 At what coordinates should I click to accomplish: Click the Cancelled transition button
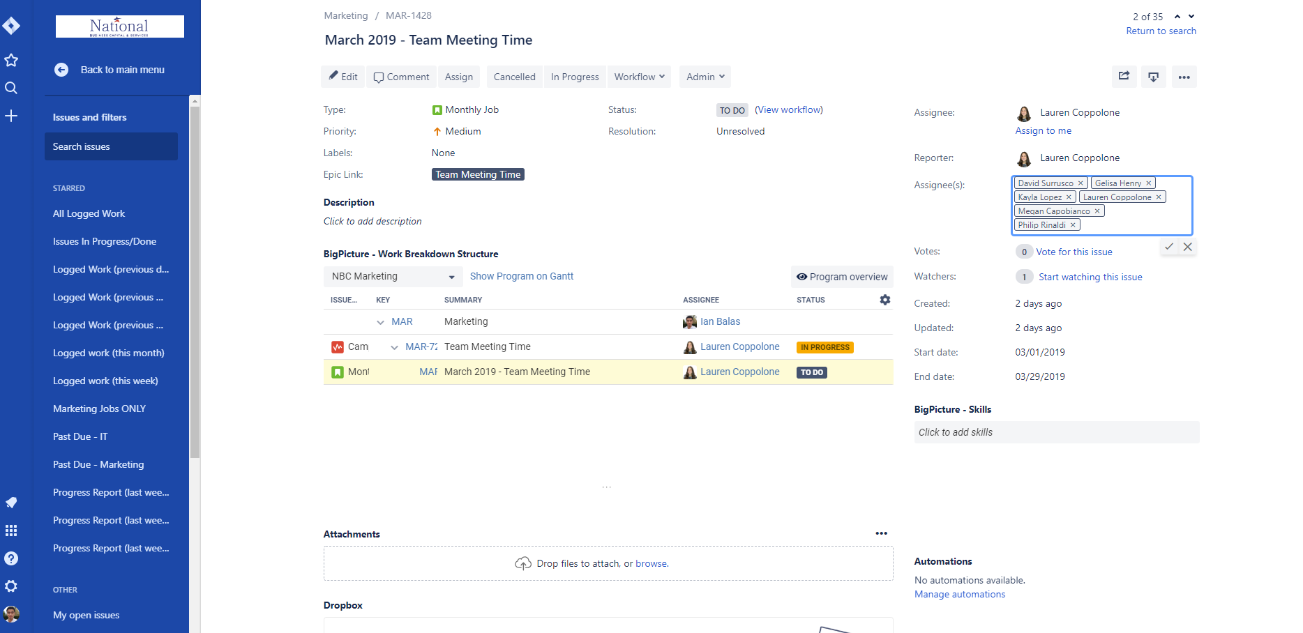(515, 77)
